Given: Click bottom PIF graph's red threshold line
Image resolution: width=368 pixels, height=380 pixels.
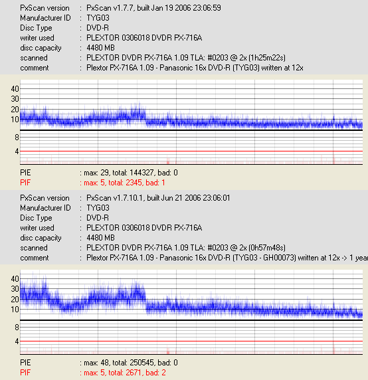Looking at the screenshot, I should (191, 341).
